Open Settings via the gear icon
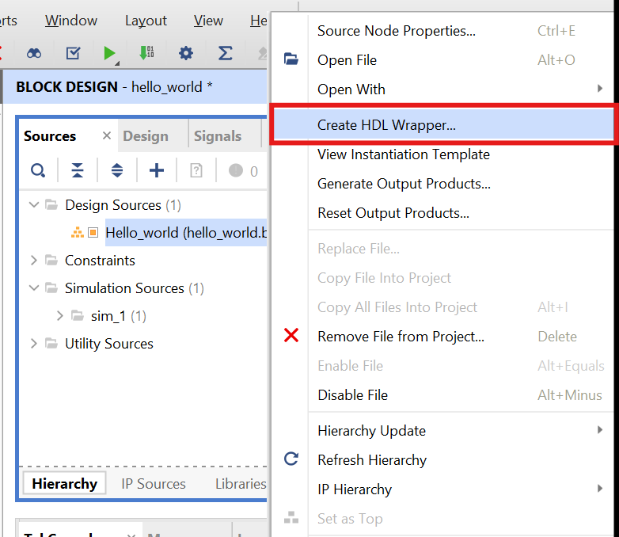The image size is (619, 537). (186, 53)
